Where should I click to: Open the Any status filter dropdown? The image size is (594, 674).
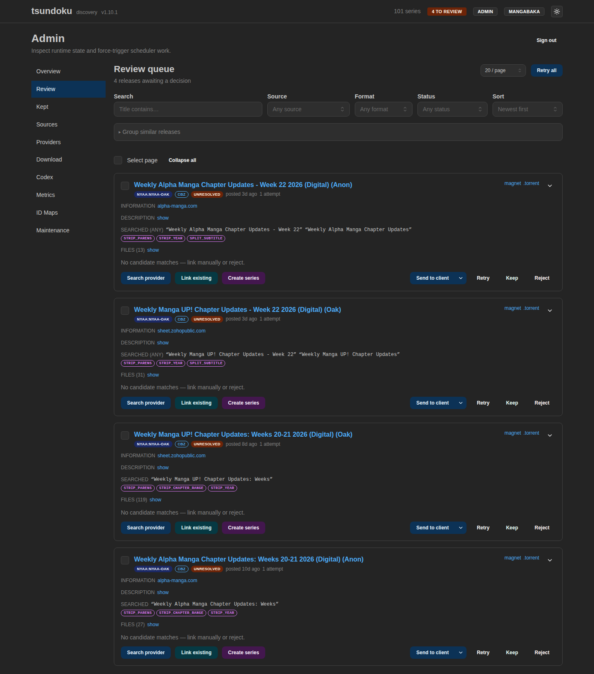point(453,109)
